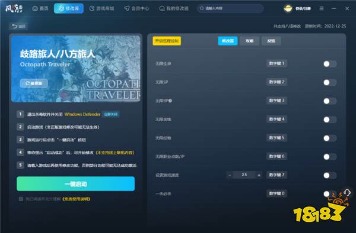
Task: Switch to the guide tab
Action: 250,41
